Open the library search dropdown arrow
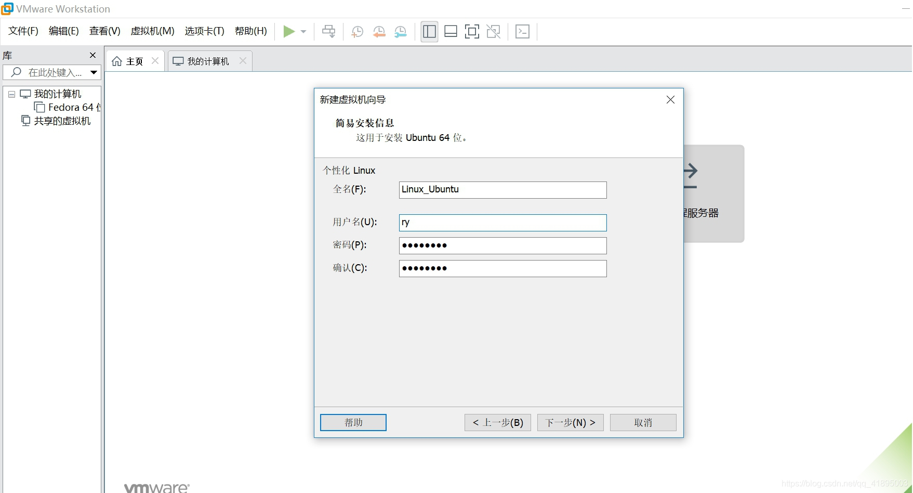This screenshot has width=913, height=493. click(x=94, y=73)
